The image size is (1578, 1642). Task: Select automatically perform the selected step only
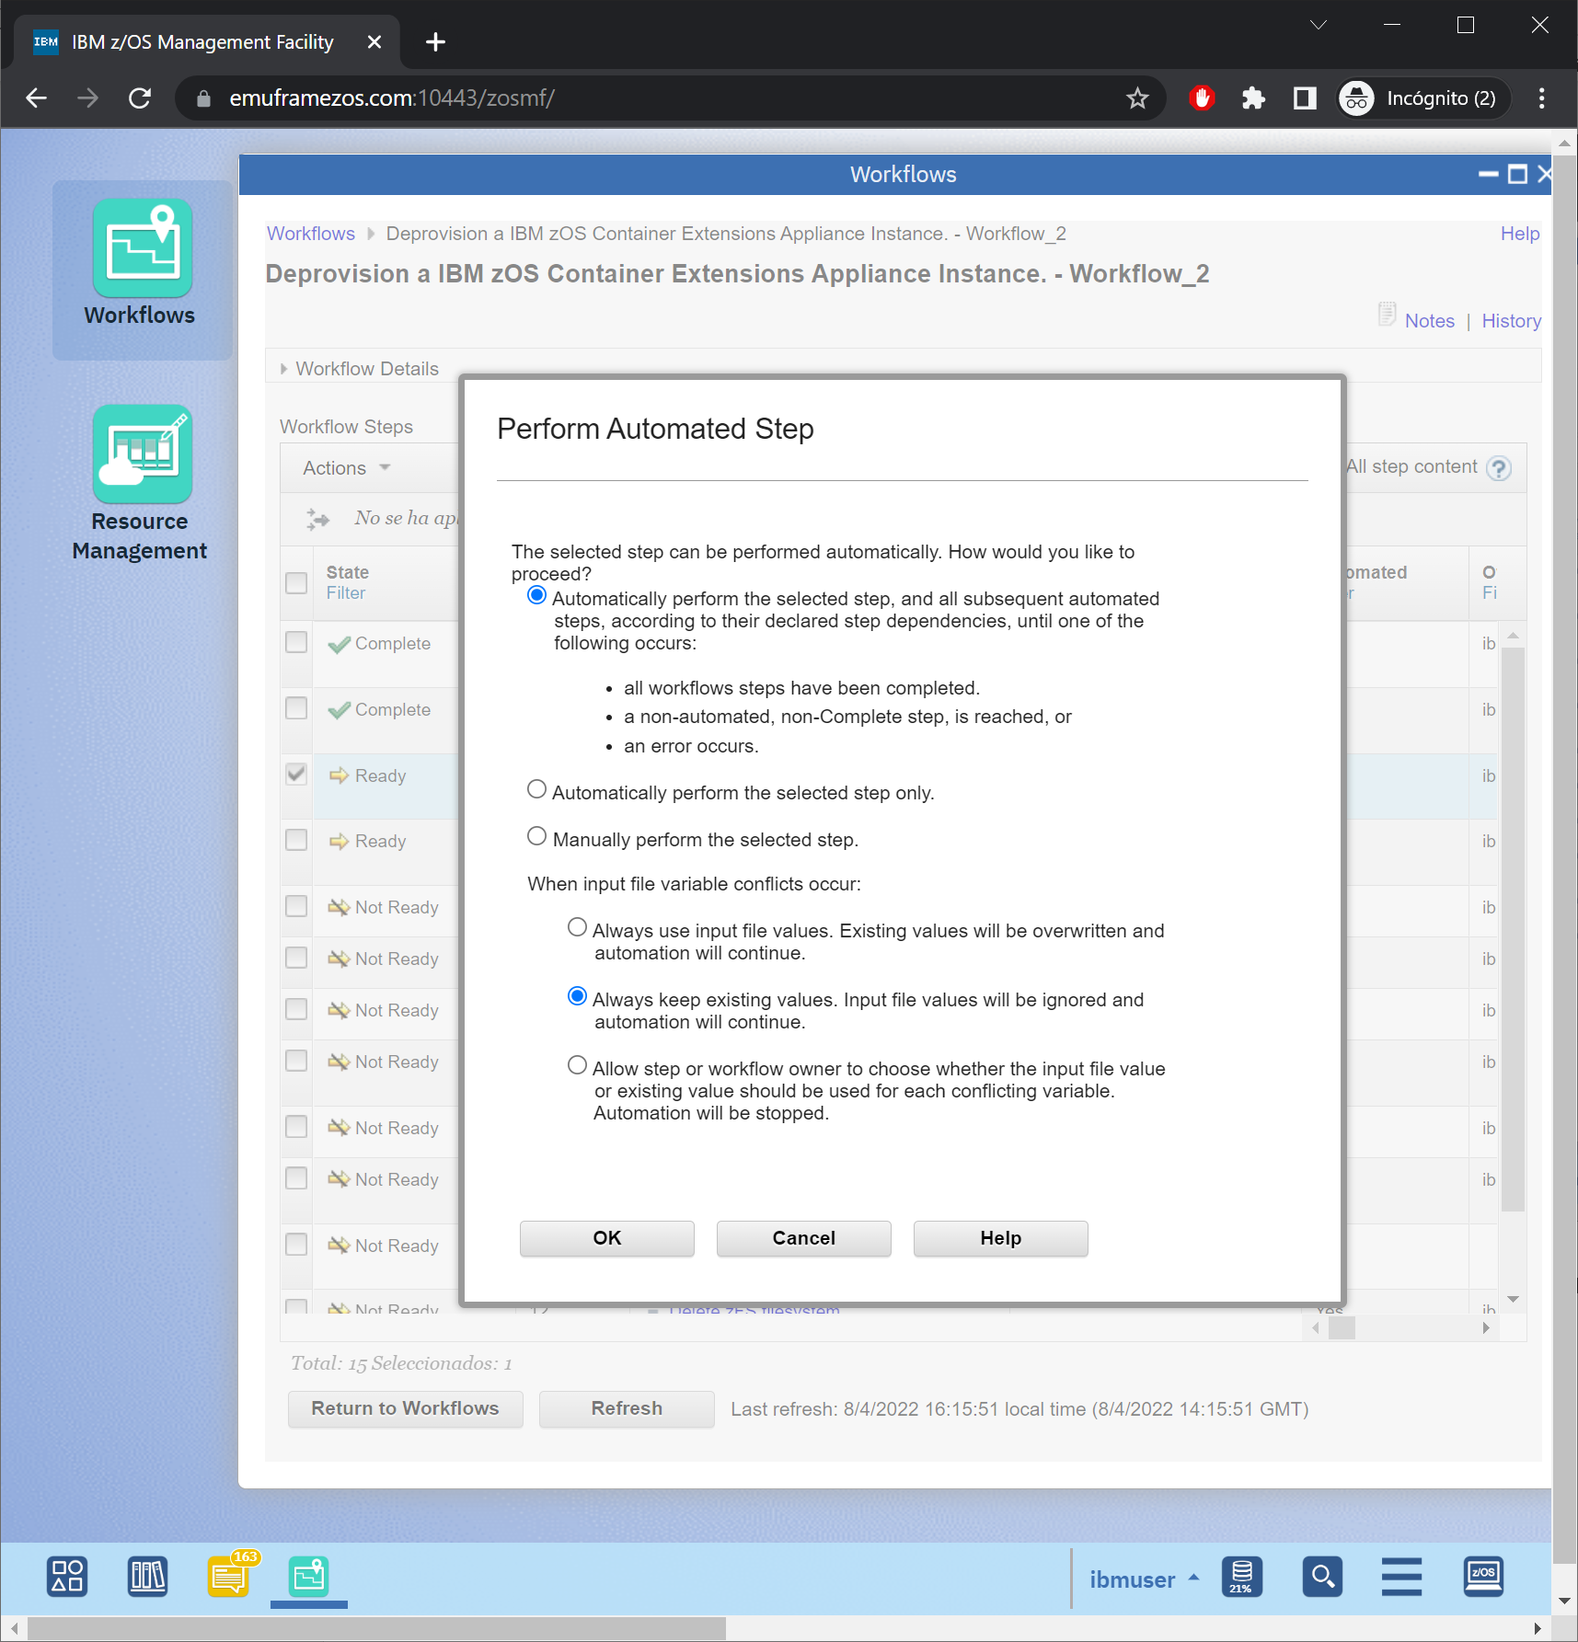pos(537,790)
